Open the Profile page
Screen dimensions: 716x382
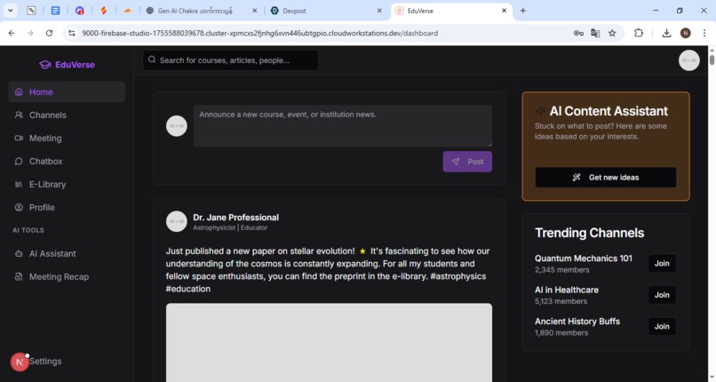coord(67,207)
